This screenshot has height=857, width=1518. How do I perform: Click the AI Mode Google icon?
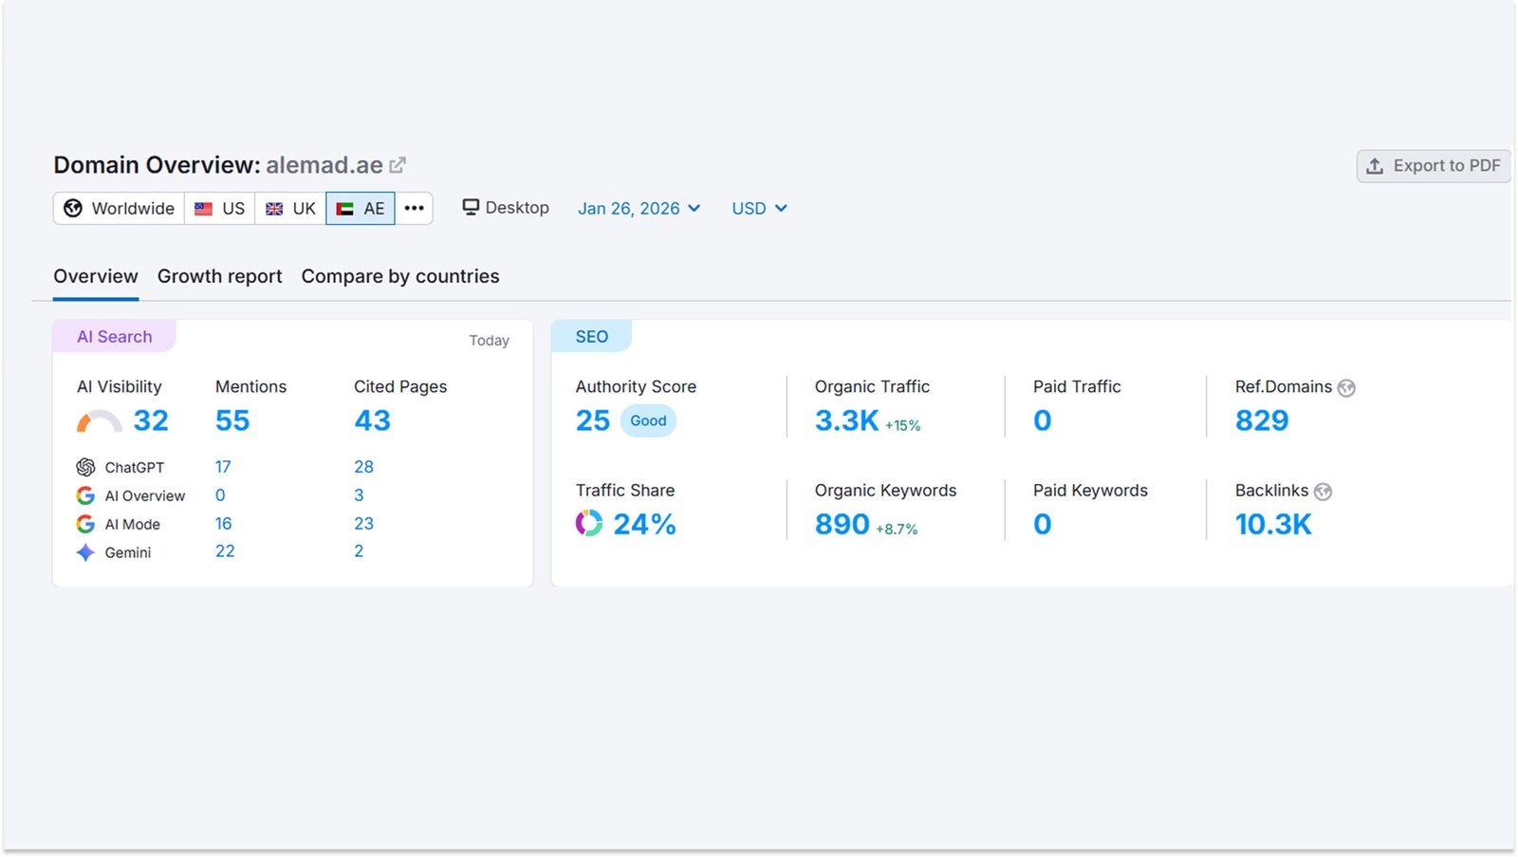pyautogui.click(x=85, y=524)
